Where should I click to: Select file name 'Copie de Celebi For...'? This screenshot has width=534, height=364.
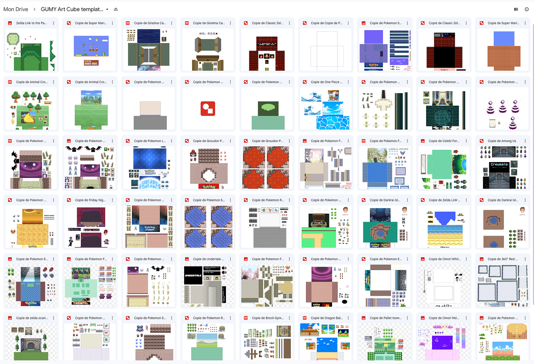(444, 141)
